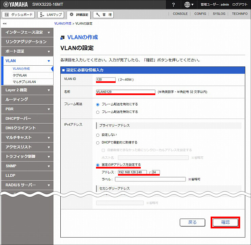Click the ホスト名 input field
Viewport: 251px width, 245px height.
(x=153, y=158)
